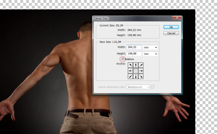This screenshot has width=217, height=134.
Task: Click the 'Current Size: 29,1M' text
Action: (x=111, y=25)
